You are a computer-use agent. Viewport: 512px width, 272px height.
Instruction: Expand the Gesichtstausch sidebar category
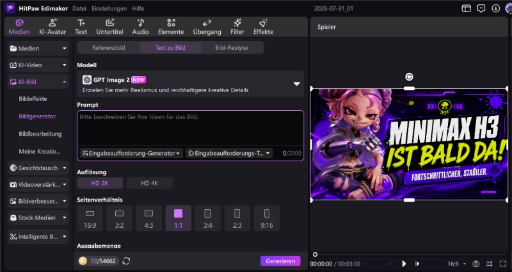pos(38,168)
